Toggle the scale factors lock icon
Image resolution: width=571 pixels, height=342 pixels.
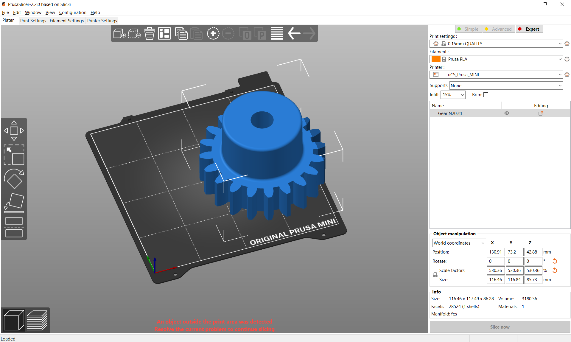click(x=435, y=275)
